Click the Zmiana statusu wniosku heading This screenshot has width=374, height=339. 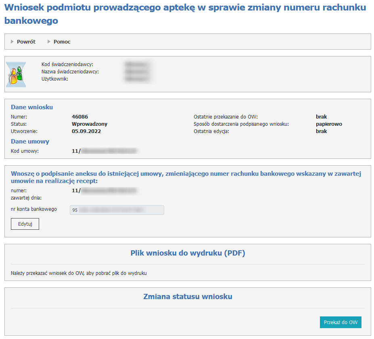pos(188,297)
